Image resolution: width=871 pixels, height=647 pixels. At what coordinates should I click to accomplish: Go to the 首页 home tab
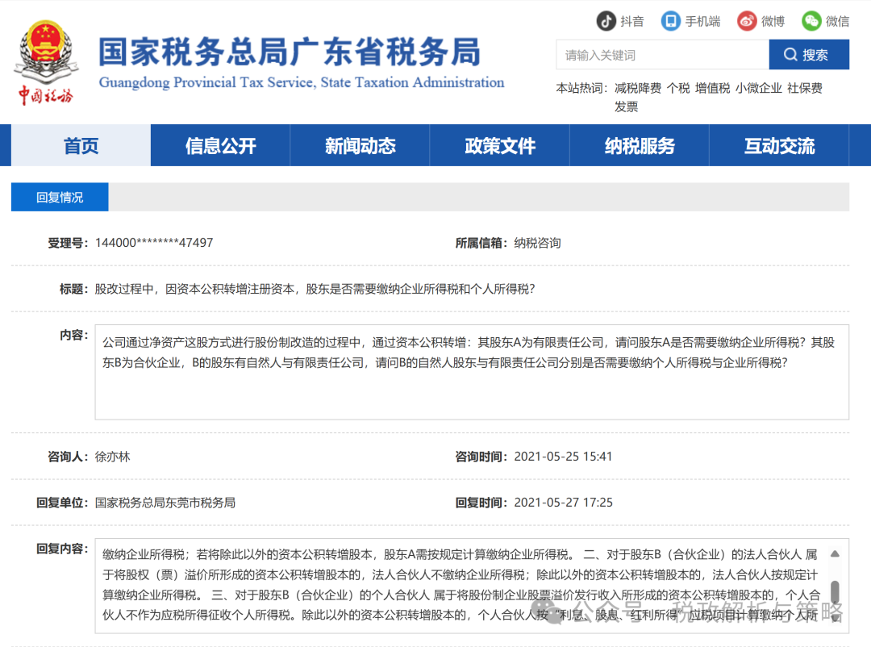[81, 146]
